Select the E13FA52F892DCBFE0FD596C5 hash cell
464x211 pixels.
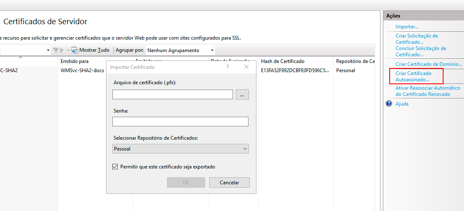(295, 70)
